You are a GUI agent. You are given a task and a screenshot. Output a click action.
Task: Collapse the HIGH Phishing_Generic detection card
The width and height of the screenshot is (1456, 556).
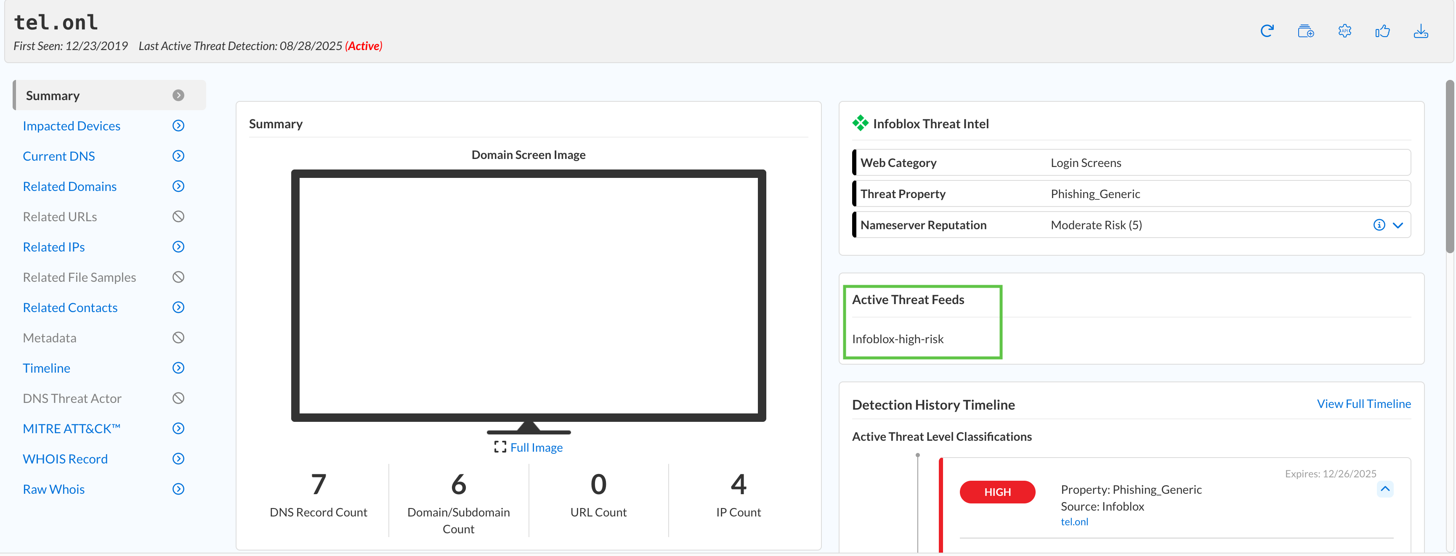point(1385,489)
